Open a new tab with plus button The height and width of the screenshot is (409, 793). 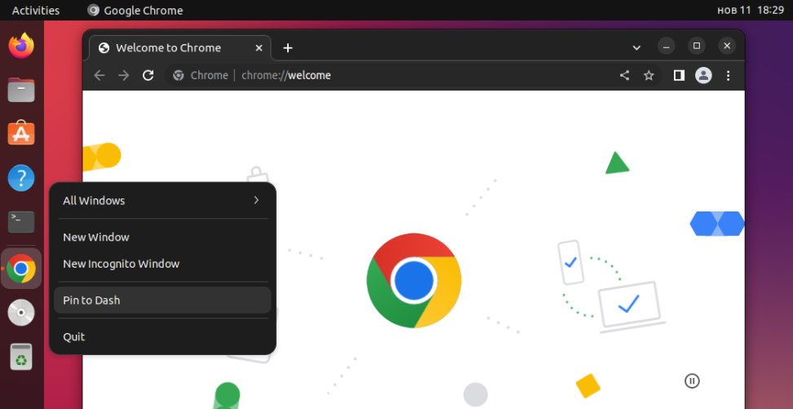coord(288,48)
